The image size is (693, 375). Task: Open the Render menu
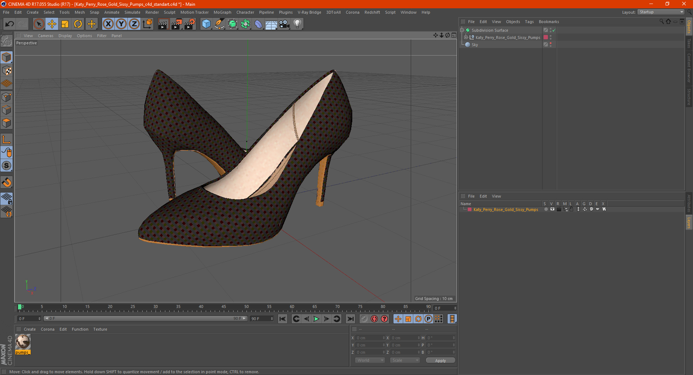pyautogui.click(x=152, y=12)
